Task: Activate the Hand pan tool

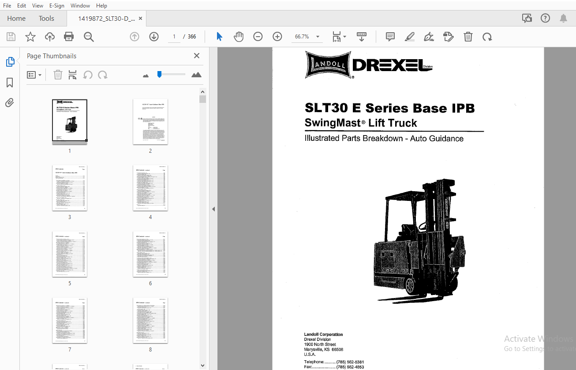Action: (x=239, y=37)
